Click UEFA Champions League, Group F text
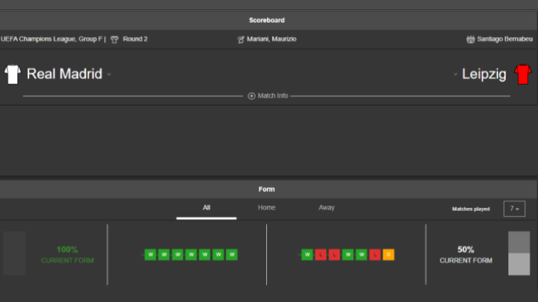Screen dimensions: 538x302 tap(52, 39)
